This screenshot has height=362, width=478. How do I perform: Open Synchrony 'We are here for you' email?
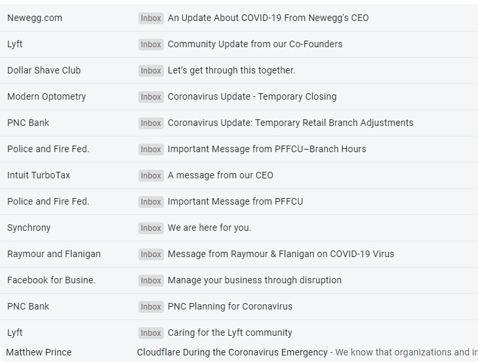[x=209, y=228]
